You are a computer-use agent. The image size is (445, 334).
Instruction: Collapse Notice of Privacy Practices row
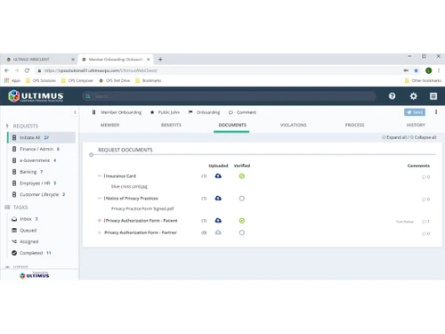click(x=100, y=199)
